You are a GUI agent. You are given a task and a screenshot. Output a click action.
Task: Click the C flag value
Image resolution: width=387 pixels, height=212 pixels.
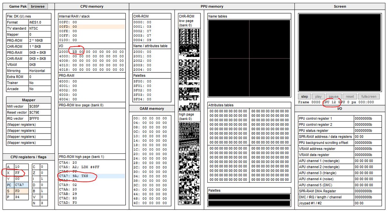(44, 166)
